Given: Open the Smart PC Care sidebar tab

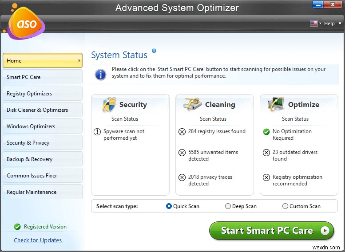Looking at the screenshot, I should click(43, 77).
